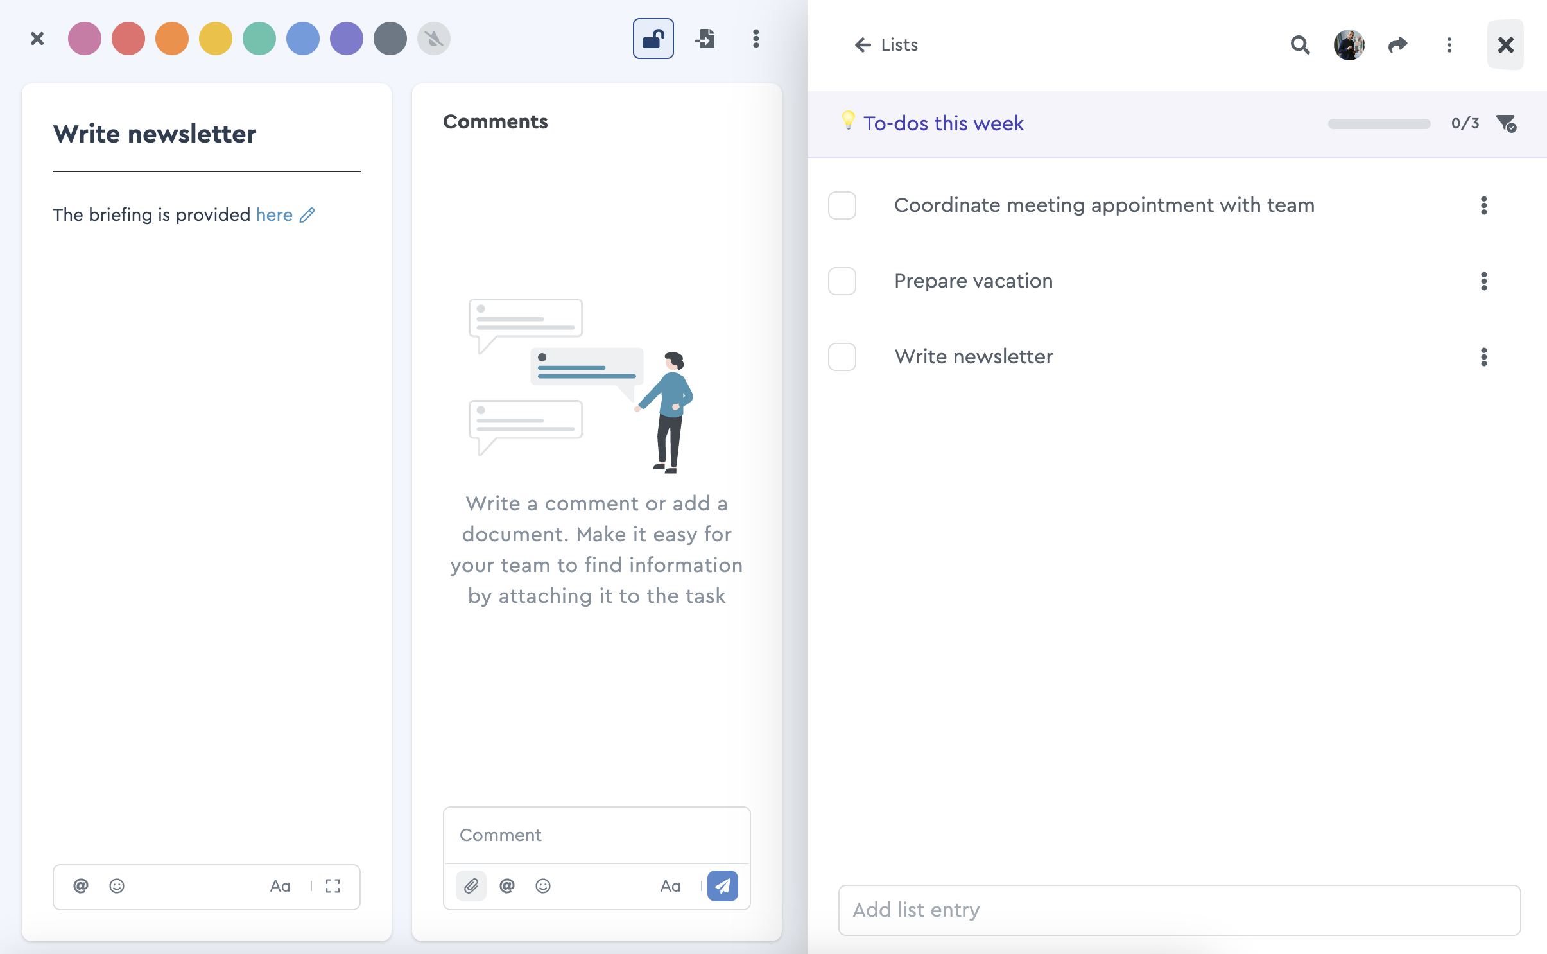Open the Prepare vacation entry
The image size is (1547, 954).
click(x=973, y=281)
